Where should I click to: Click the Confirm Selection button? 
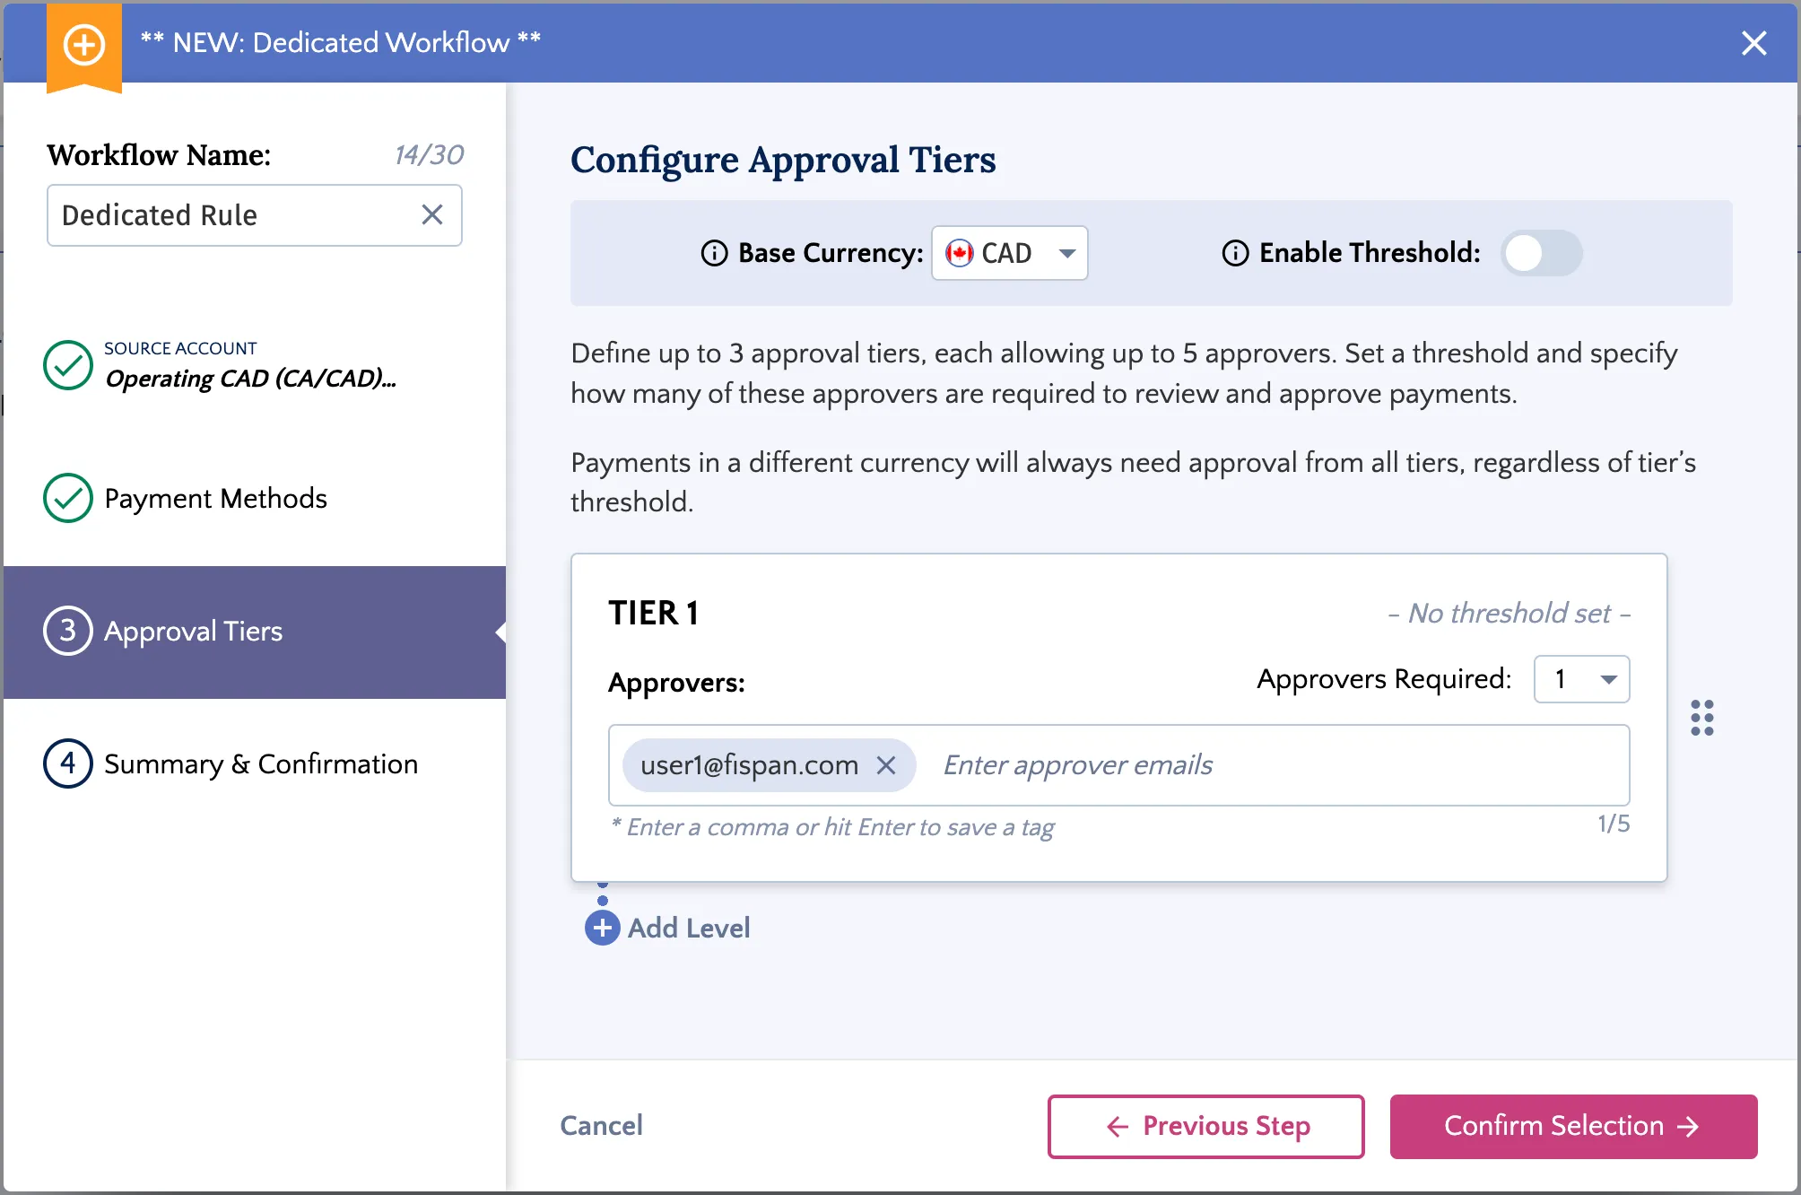pyautogui.click(x=1573, y=1126)
